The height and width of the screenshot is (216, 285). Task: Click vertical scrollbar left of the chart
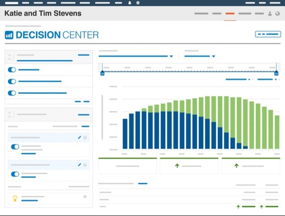(x=102, y=118)
